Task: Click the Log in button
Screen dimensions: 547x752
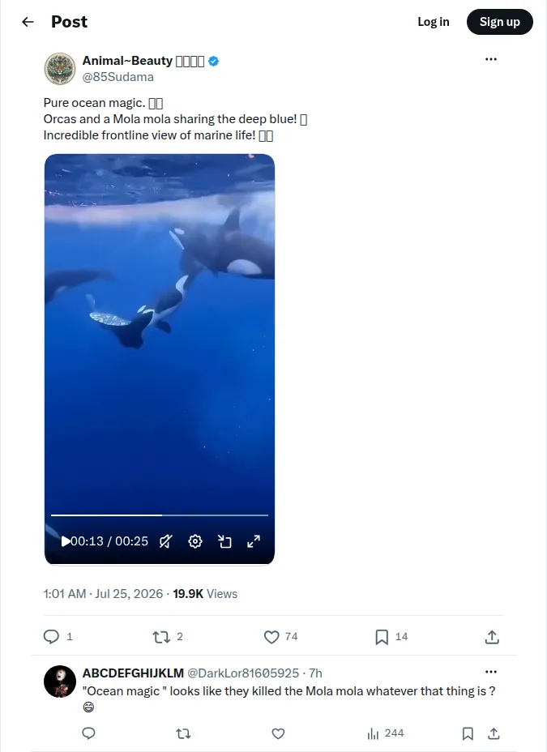Action: click(434, 22)
